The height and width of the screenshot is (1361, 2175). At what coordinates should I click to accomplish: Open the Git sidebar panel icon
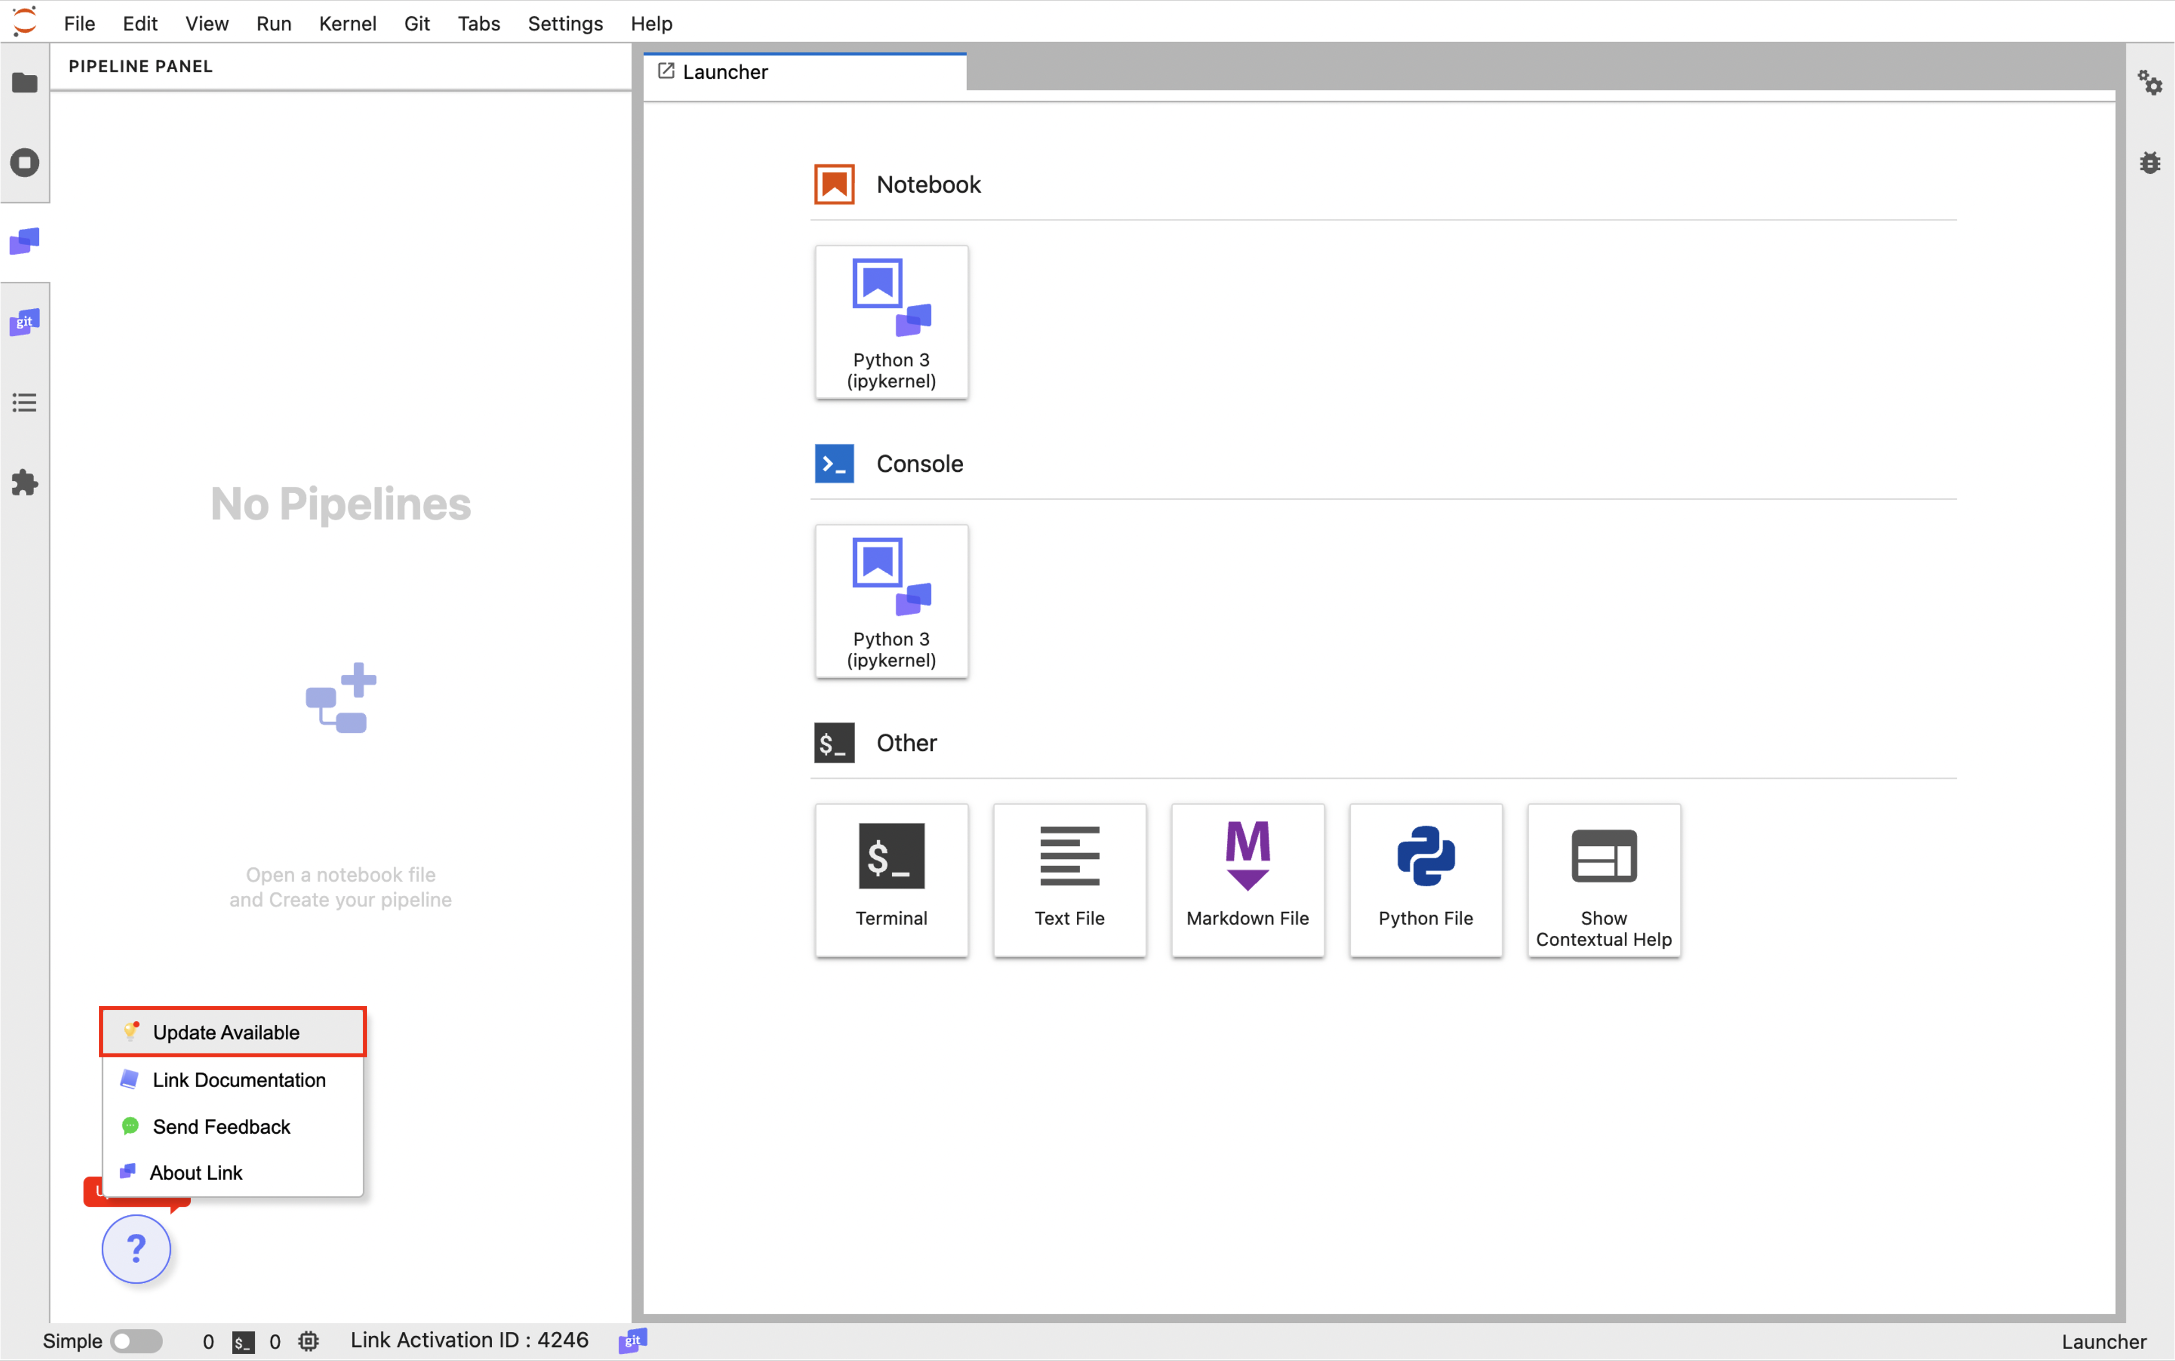click(24, 322)
